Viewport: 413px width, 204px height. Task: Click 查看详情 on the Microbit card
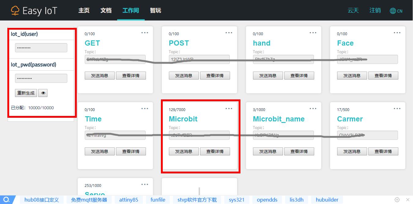click(215, 151)
